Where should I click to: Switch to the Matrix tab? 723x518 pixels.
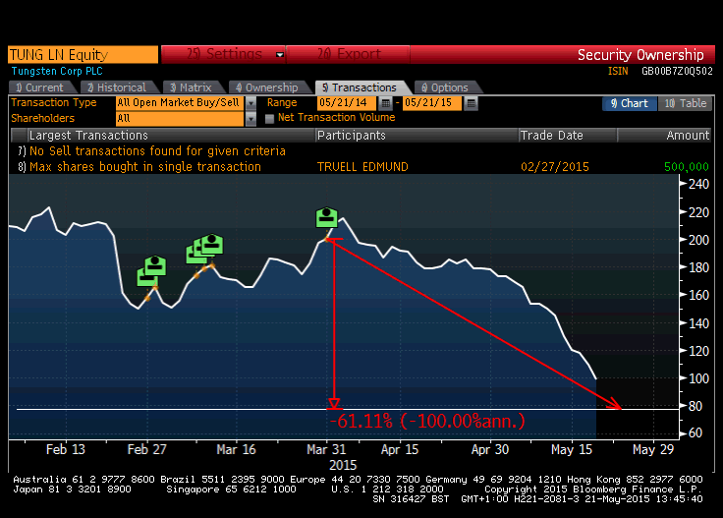click(192, 87)
